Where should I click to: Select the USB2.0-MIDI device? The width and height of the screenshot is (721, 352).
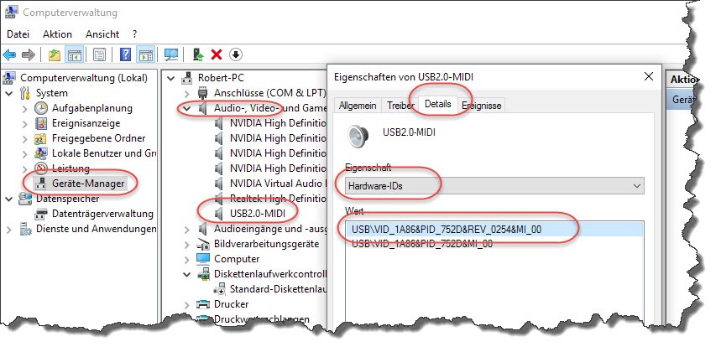tap(257, 214)
